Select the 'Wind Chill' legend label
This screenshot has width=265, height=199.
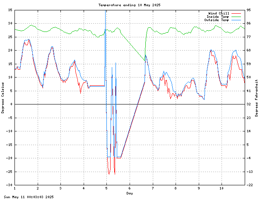pyautogui.click(x=219, y=13)
